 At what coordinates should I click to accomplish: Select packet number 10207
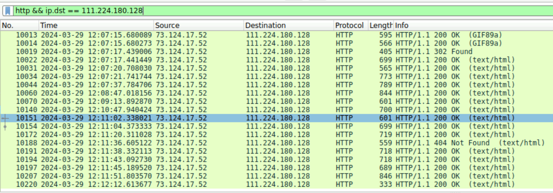click(277, 176)
